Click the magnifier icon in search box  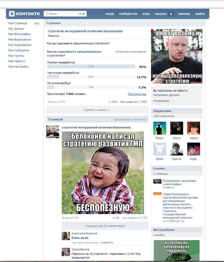46,14
